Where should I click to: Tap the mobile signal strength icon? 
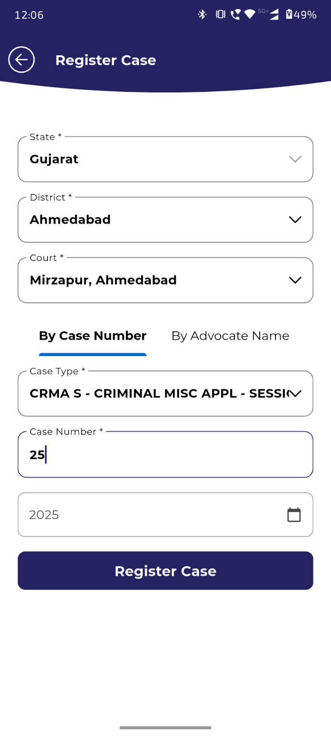pos(274,14)
